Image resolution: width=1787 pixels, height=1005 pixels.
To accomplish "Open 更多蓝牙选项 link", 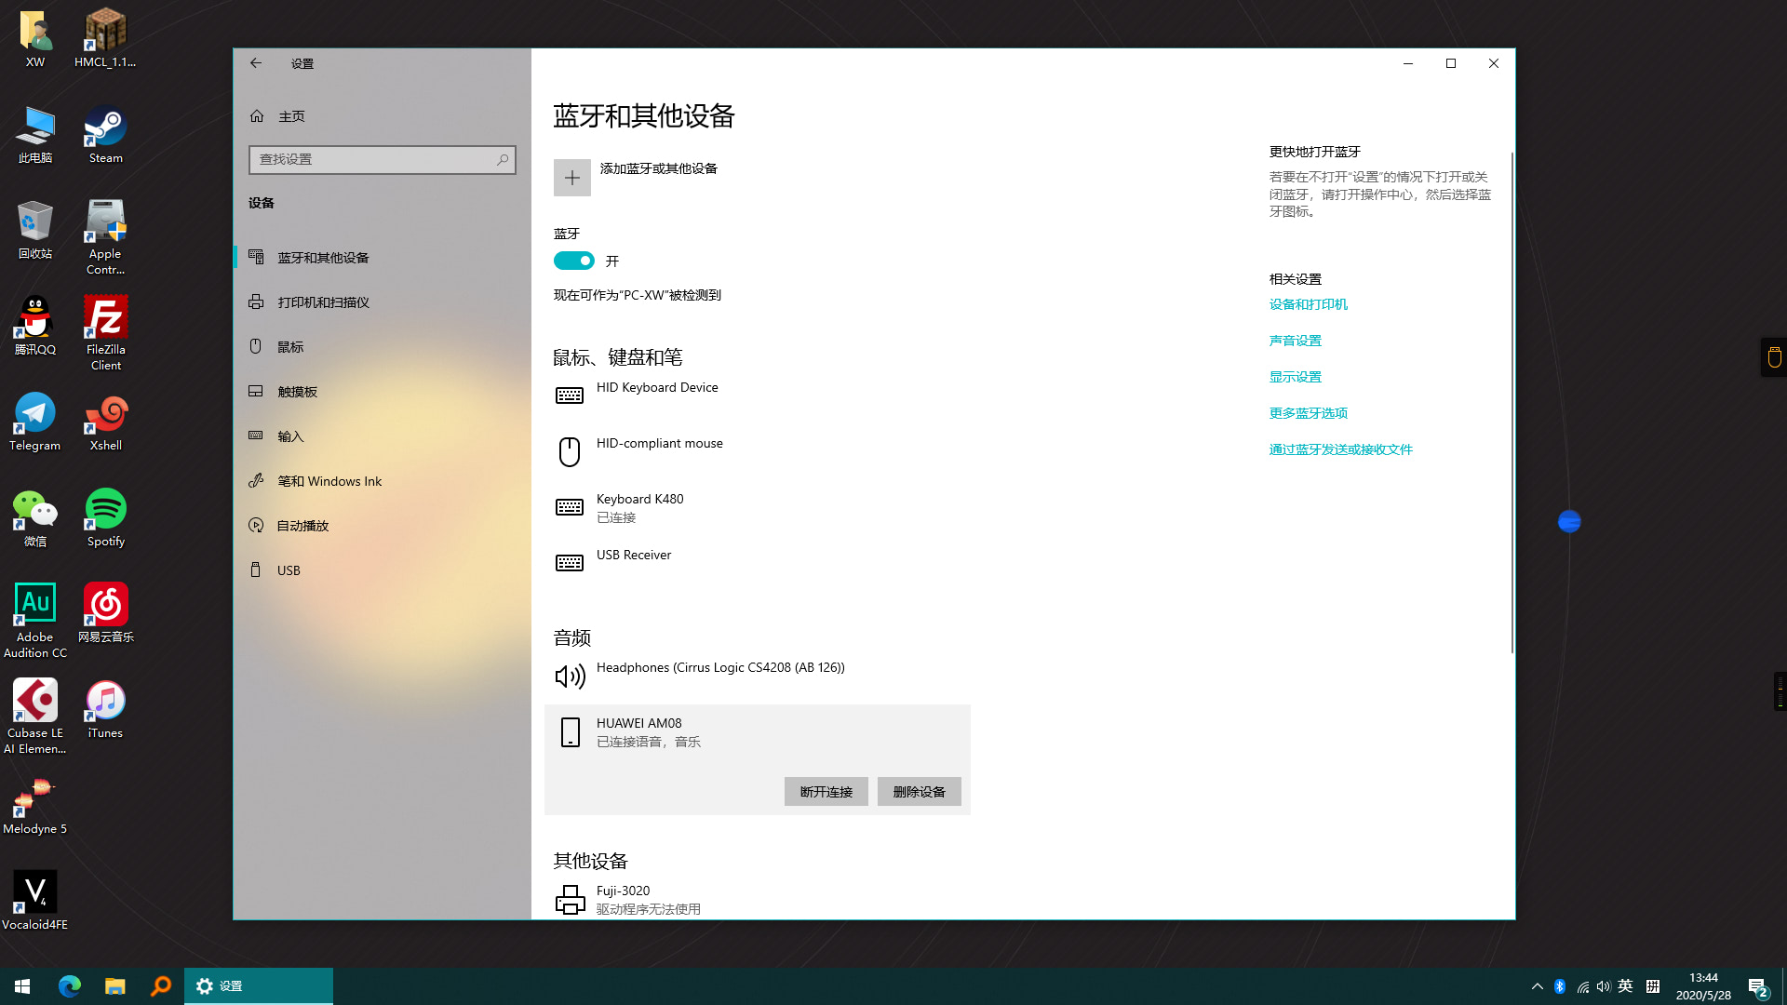I will click(1308, 412).
